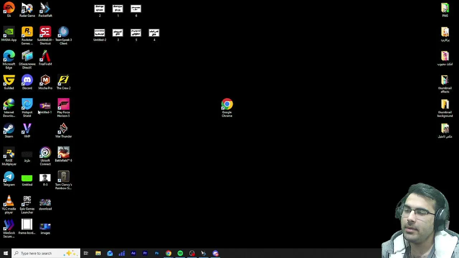Open the SubtitleEdit shortcut
459x258 pixels.
(x=45, y=35)
